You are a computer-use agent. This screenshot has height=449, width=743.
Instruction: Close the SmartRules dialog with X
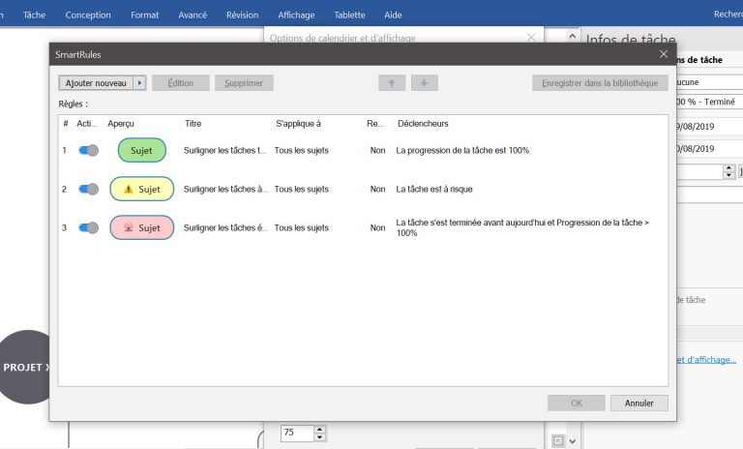(x=663, y=54)
